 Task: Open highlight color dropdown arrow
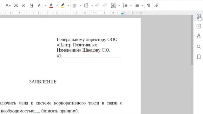[69, 5]
